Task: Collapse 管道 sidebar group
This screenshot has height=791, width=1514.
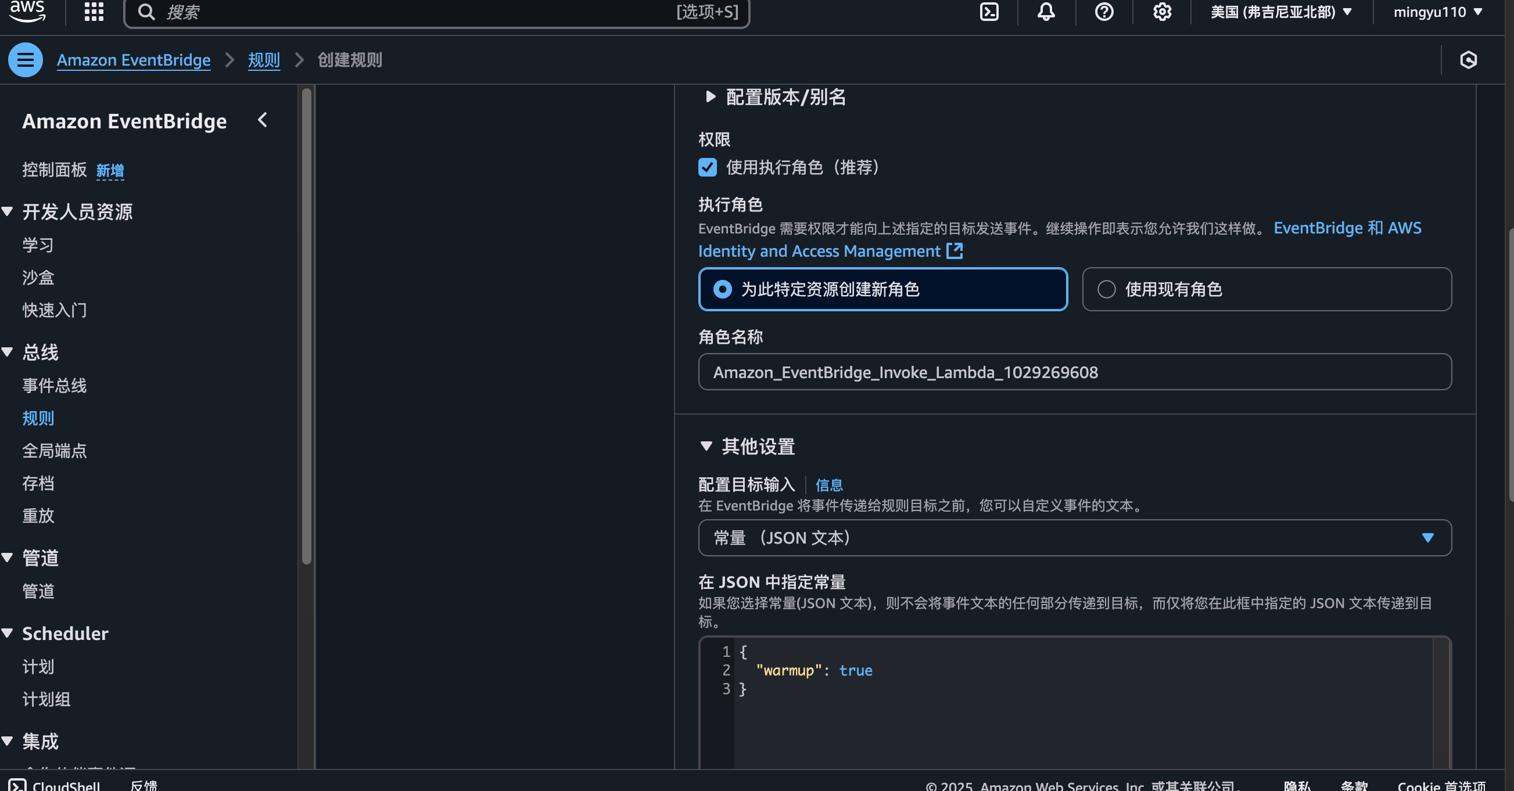Action: pyautogui.click(x=8, y=558)
